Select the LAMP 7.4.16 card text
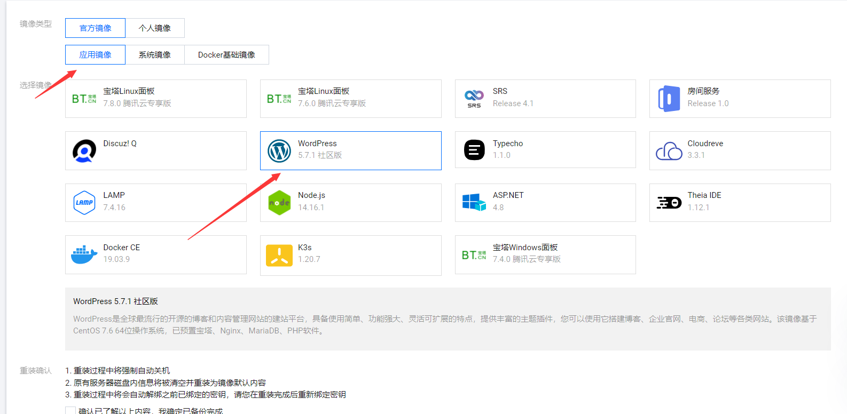 point(114,201)
